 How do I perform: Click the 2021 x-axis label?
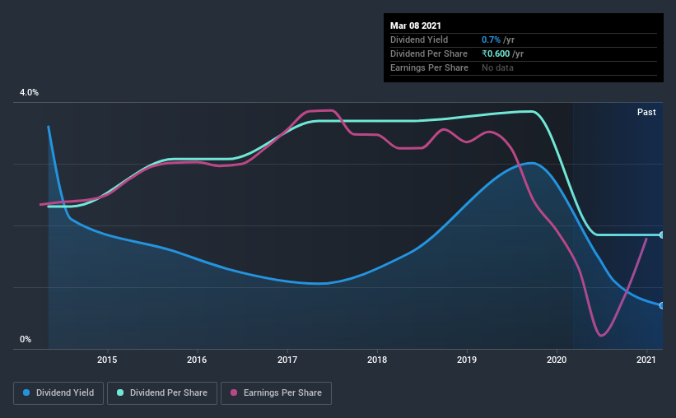pos(646,360)
